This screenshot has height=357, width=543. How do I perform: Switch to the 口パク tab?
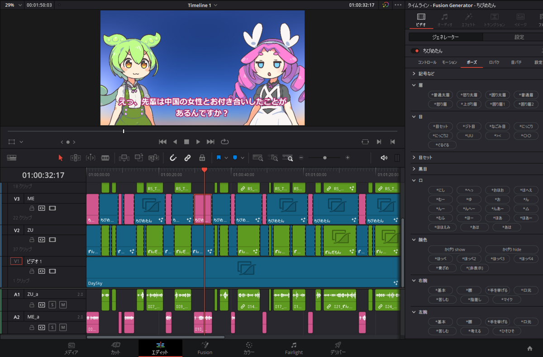point(494,62)
